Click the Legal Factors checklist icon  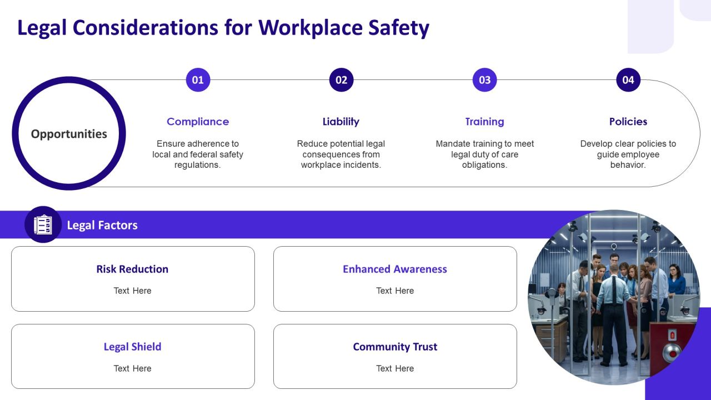tap(43, 224)
